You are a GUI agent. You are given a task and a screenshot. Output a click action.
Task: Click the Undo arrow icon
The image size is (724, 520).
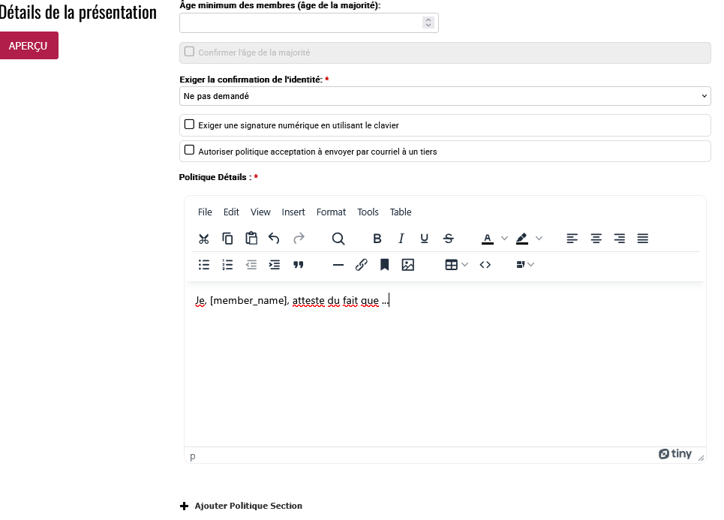coord(275,239)
